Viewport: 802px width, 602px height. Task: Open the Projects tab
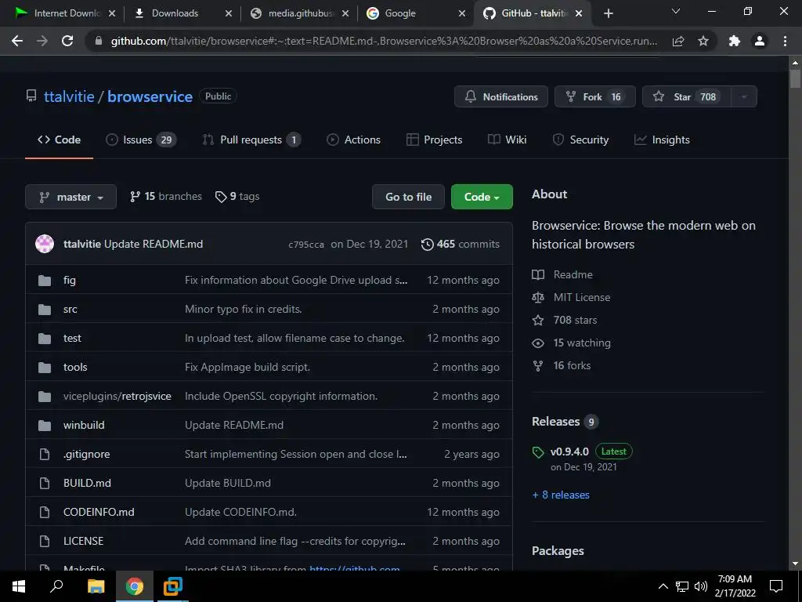tap(434, 140)
